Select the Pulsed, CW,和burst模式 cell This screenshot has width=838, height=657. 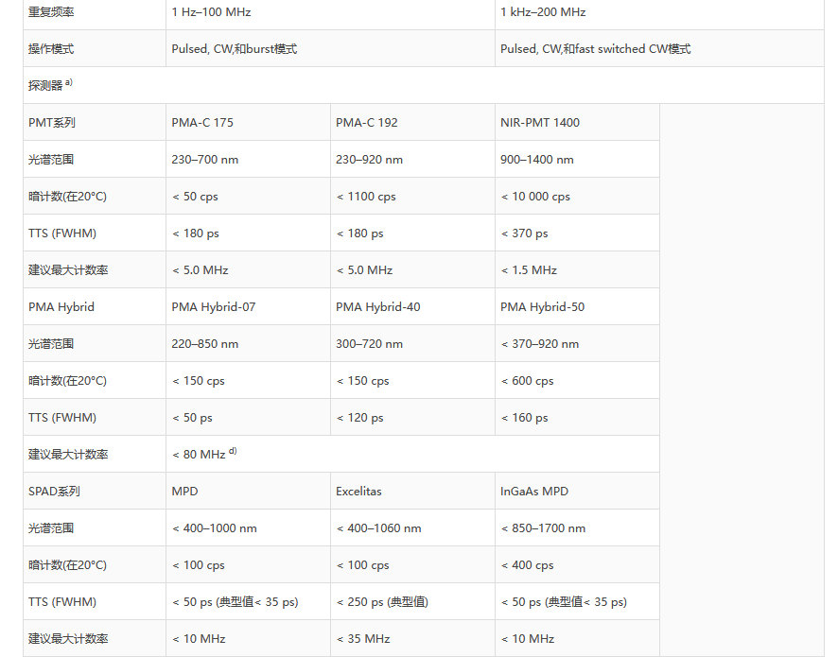click(x=234, y=49)
